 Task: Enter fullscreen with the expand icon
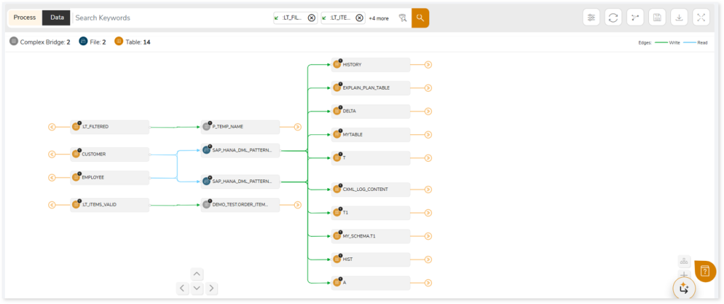click(x=700, y=18)
